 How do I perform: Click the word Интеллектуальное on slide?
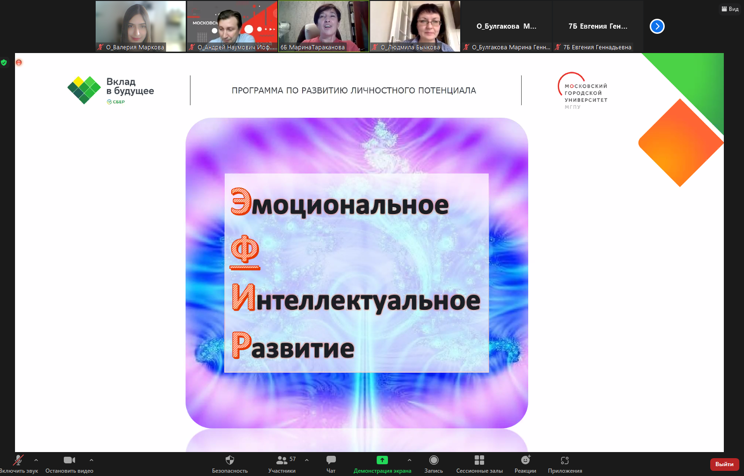click(x=356, y=299)
